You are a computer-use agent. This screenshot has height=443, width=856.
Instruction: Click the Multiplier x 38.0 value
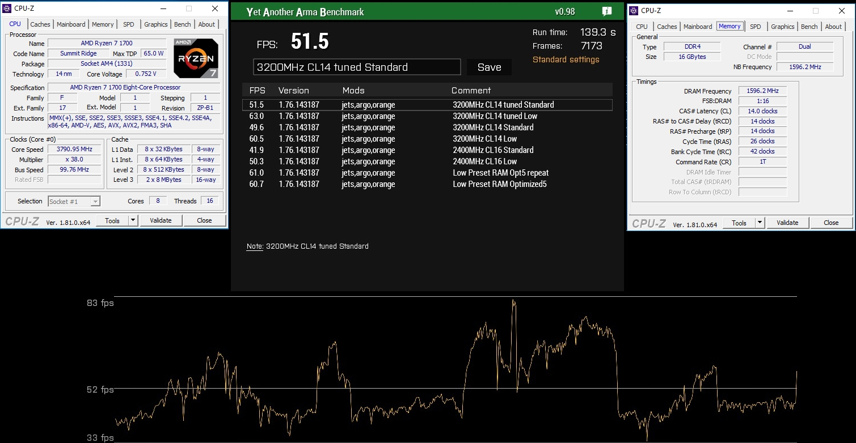[x=73, y=160]
